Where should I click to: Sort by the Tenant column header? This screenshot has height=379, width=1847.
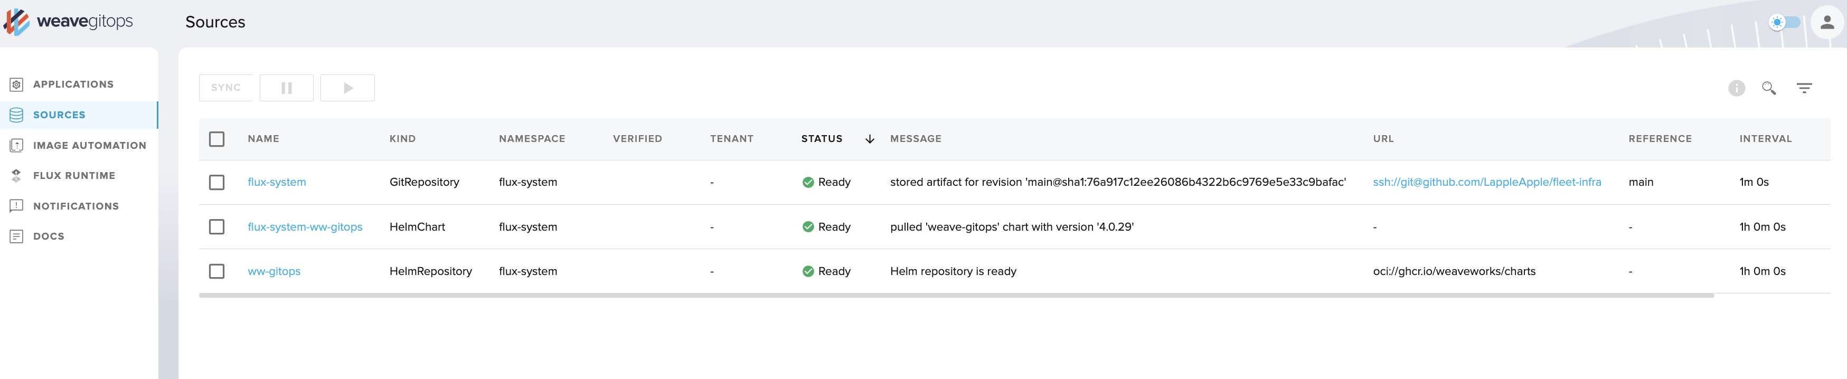click(x=731, y=139)
